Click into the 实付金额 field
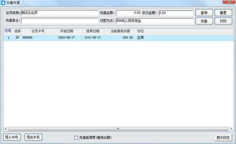The height and width of the screenshot is (144, 236). pos(176,13)
